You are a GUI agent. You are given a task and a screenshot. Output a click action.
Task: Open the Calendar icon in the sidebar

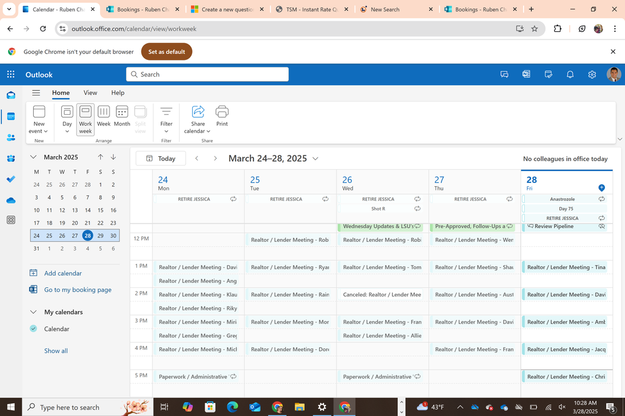click(x=11, y=116)
